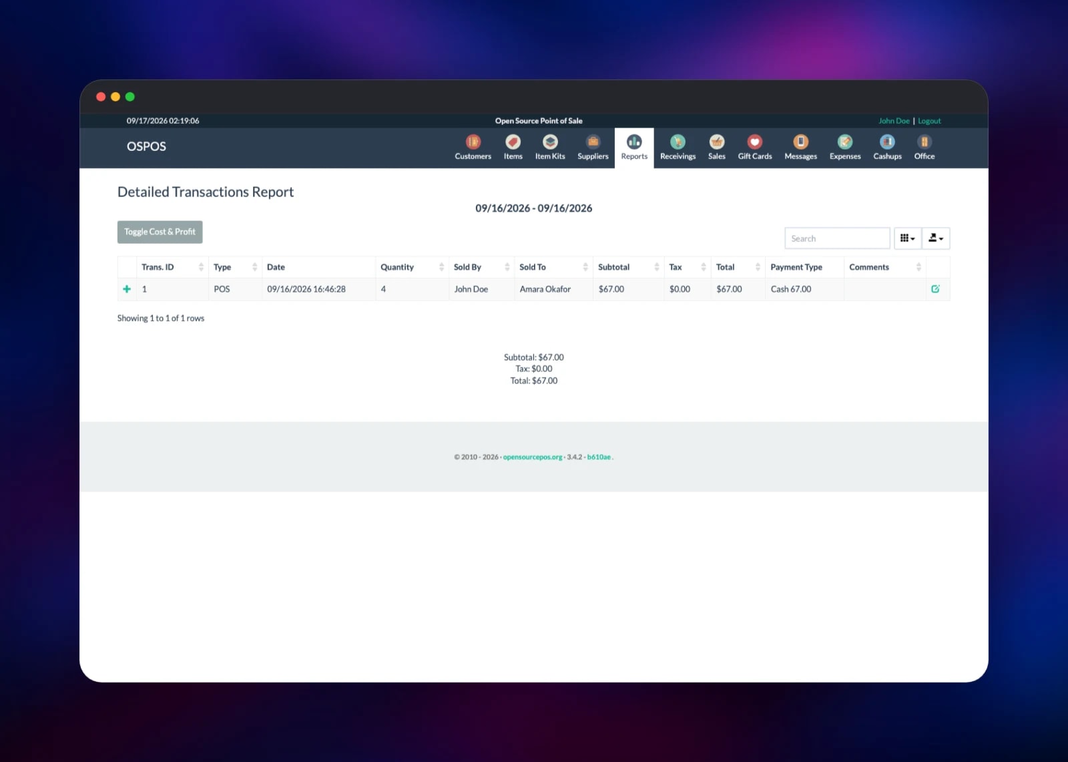Open the Item Kits module icon
Viewport: 1068px width, 762px height.
coord(549,148)
